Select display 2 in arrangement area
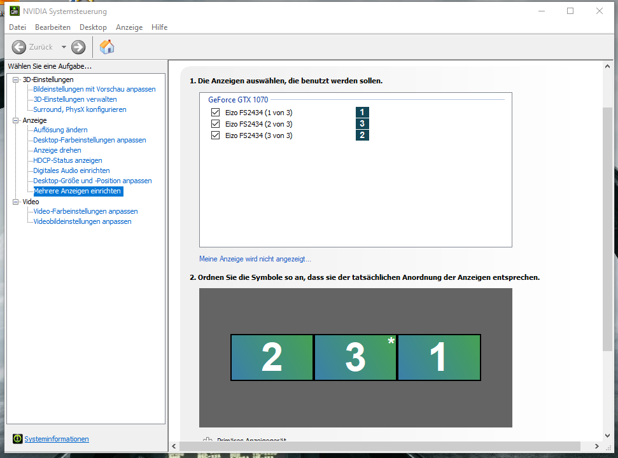Viewport: 618px width, 458px height. (272, 357)
